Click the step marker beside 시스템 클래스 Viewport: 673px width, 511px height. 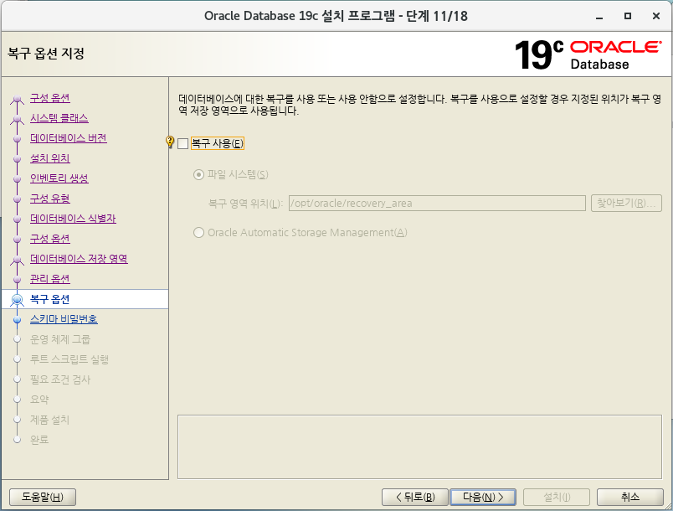click(18, 118)
